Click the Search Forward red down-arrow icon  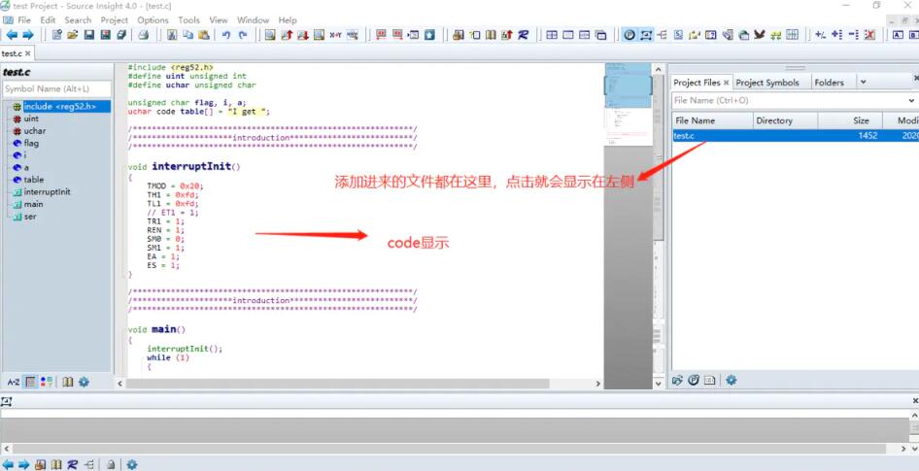tap(303, 35)
